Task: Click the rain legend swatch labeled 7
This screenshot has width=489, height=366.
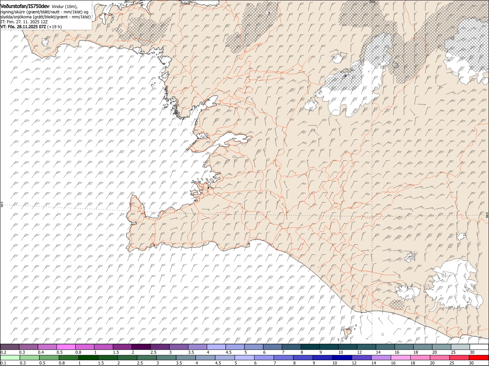Action: coord(283,358)
